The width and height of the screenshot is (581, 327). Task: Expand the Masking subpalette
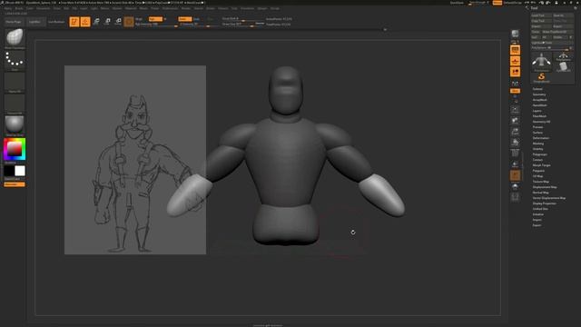[x=538, y=144]
